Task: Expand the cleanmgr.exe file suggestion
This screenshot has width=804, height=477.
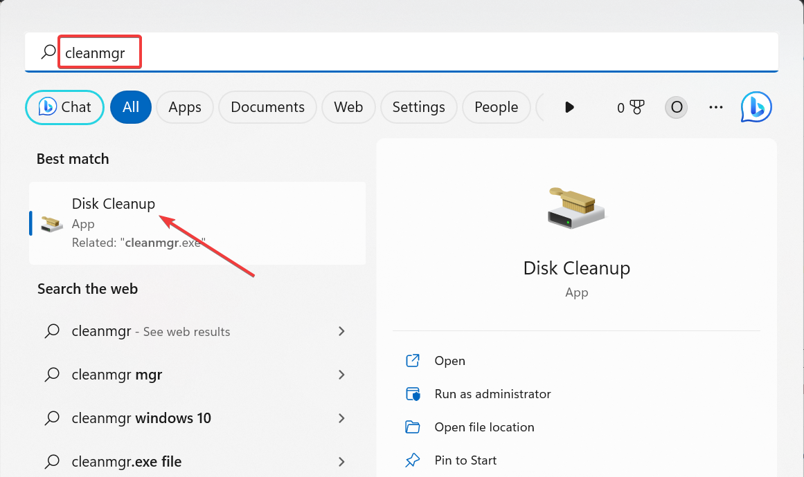Action: coord(341,461)
